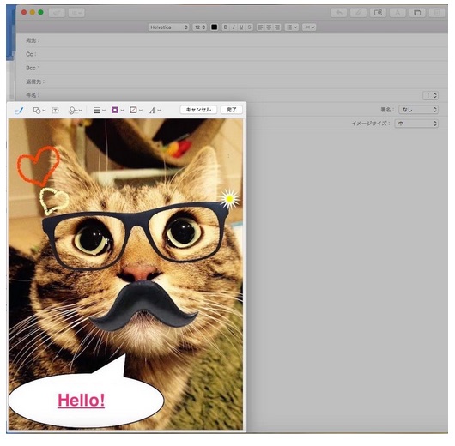The width and height of the screenshot is (455, 446).
Task: Select the mustache sticker on the cat
Action: 143,307
